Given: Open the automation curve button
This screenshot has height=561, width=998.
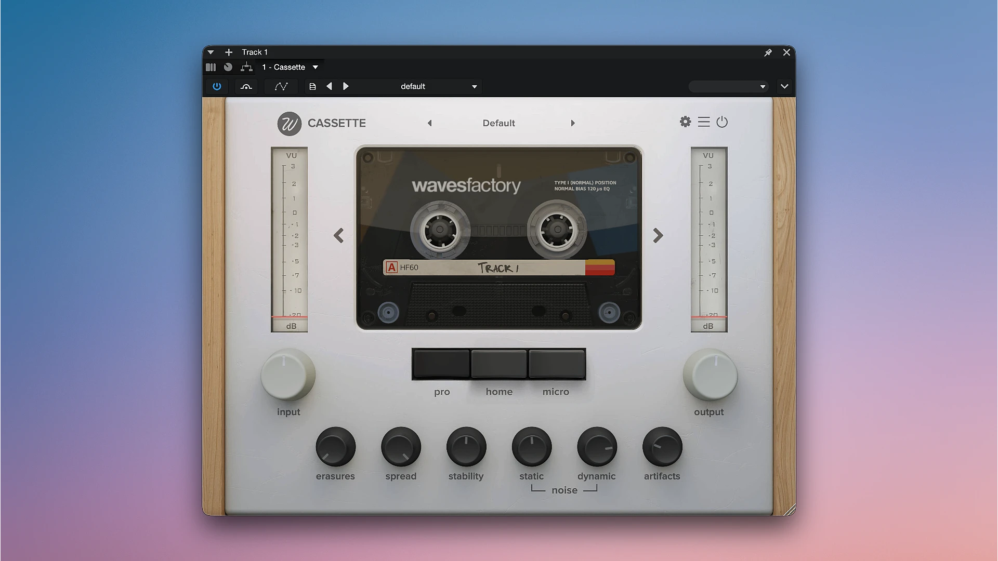Looking at the screenshot, I should 281,87.
